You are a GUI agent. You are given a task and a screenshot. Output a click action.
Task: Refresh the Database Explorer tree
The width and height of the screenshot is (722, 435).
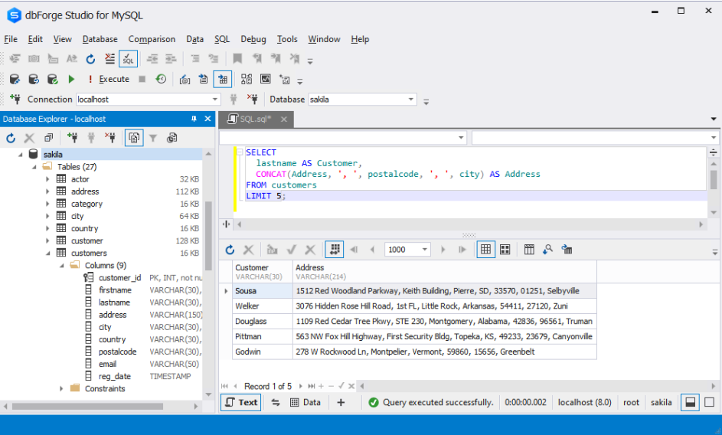click(x=11, y=138)
